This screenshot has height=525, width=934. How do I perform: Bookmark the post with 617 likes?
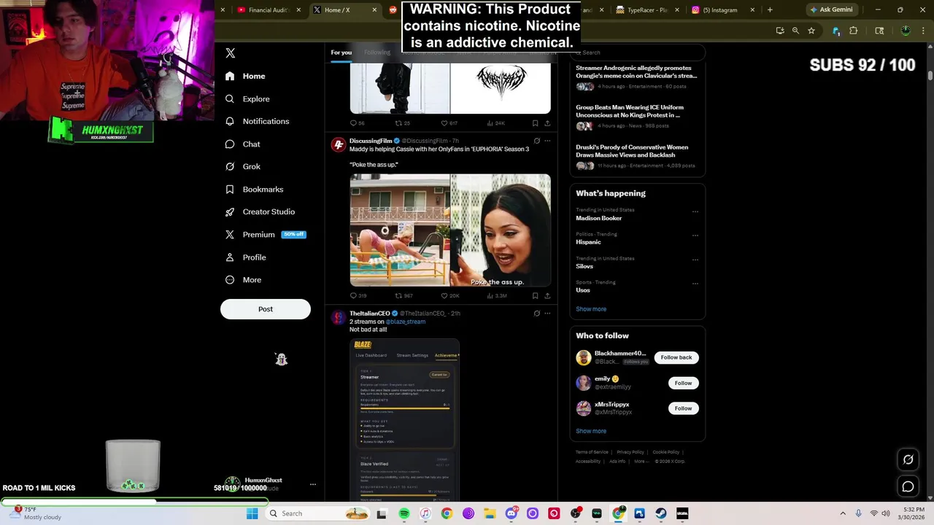pos(535,123)
